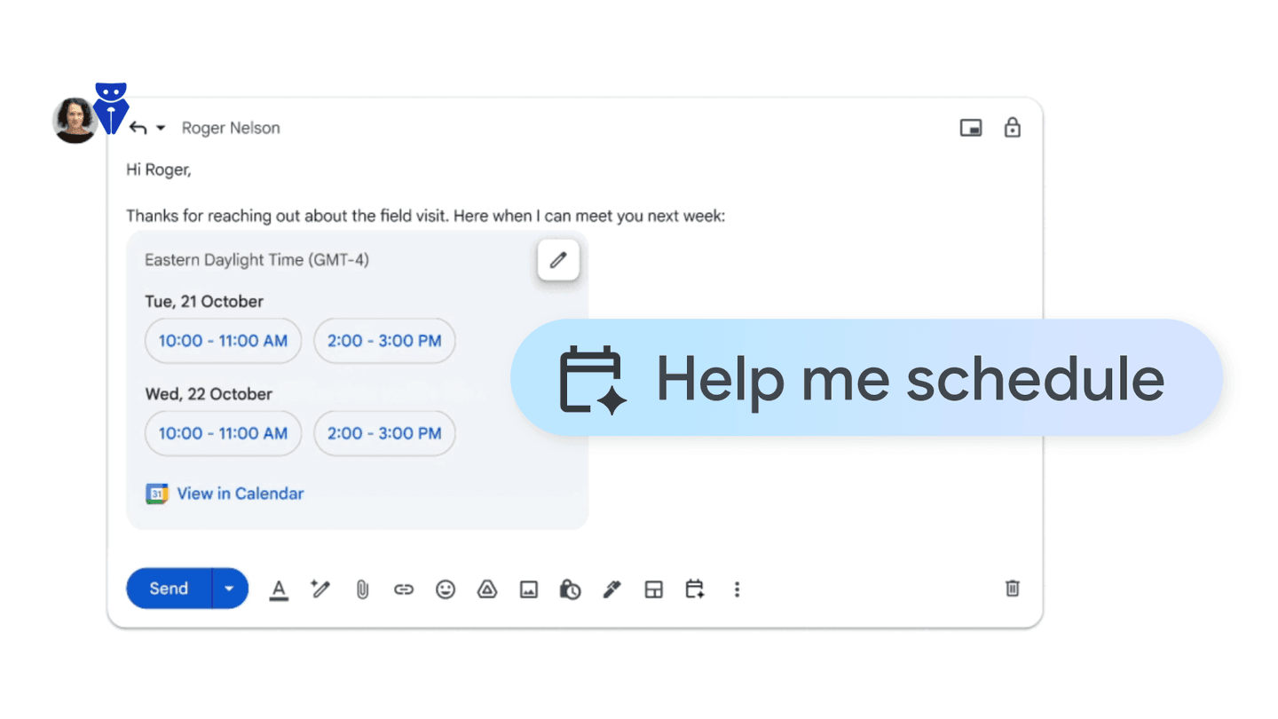Open the Help me schedule calendar icon
1278x719 pixels.
click(695, 589)
